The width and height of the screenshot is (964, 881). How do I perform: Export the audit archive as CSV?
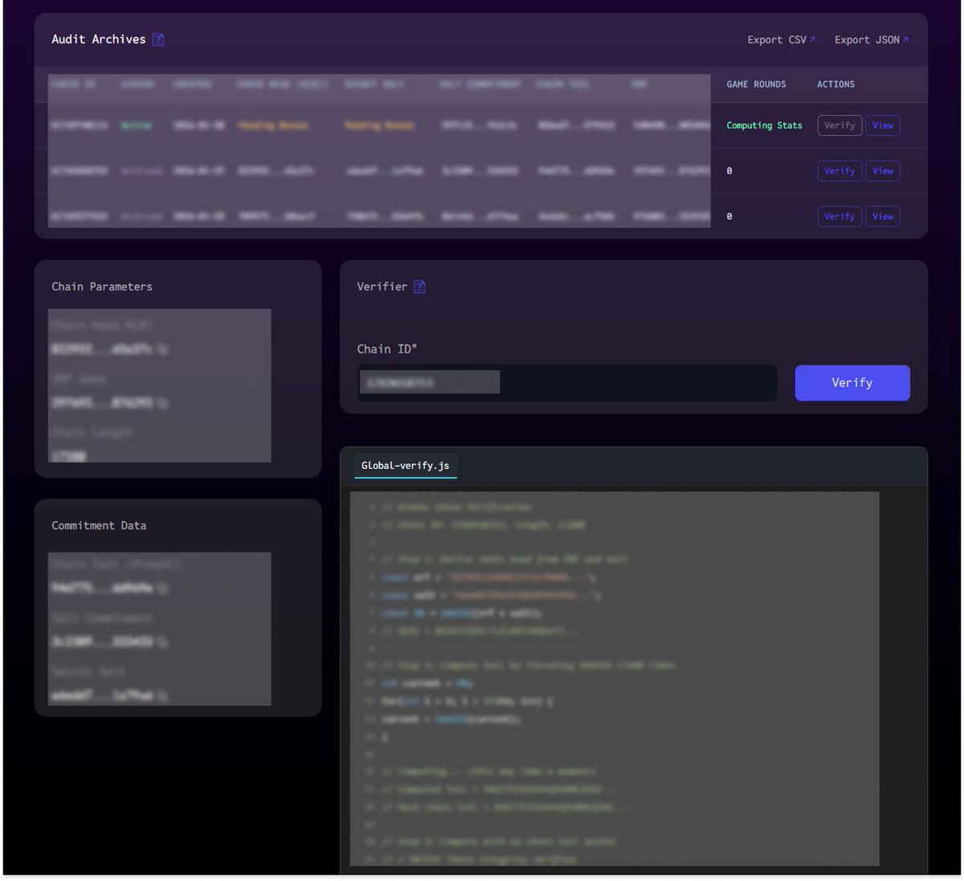(x=776, y=39)
